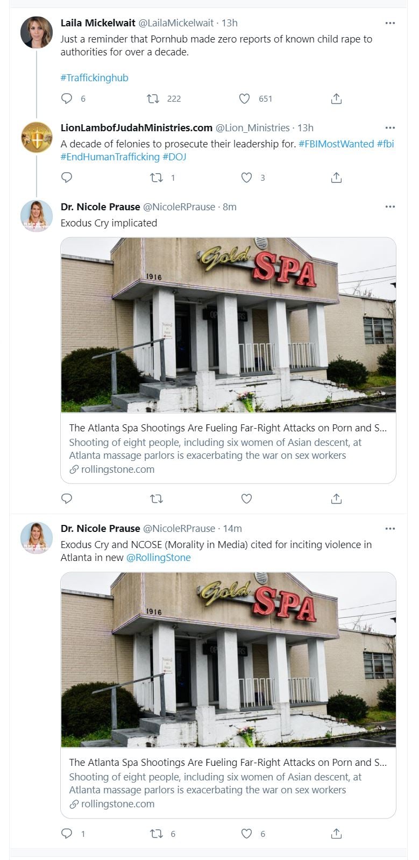Open Laila Mickelwait's profile avatar
The height and width of the screenshot is (860, 419).
[x=37, y=32]
